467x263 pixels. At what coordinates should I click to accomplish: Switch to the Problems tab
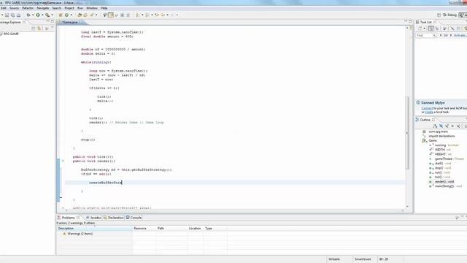[68, 218]
